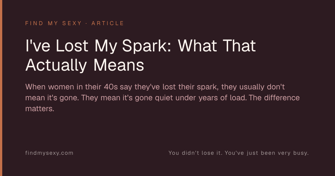Viewport: 335px width, 176px height.
Task: Click the findmysexy.com link
Action: tap(49, 153)
